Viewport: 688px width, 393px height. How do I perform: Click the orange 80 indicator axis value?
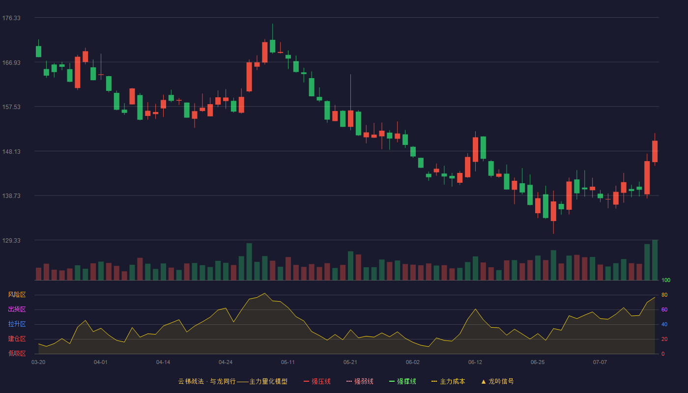coord(664,295)
